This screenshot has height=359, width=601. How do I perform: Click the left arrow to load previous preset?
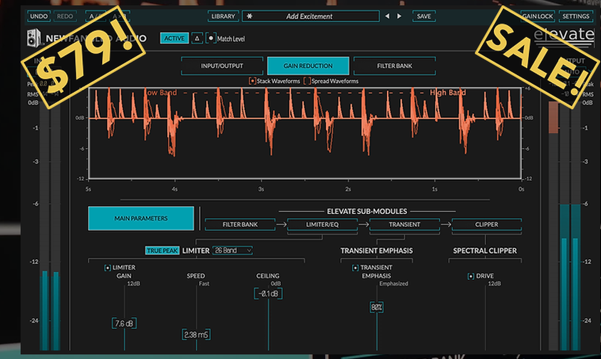(387, 16)
